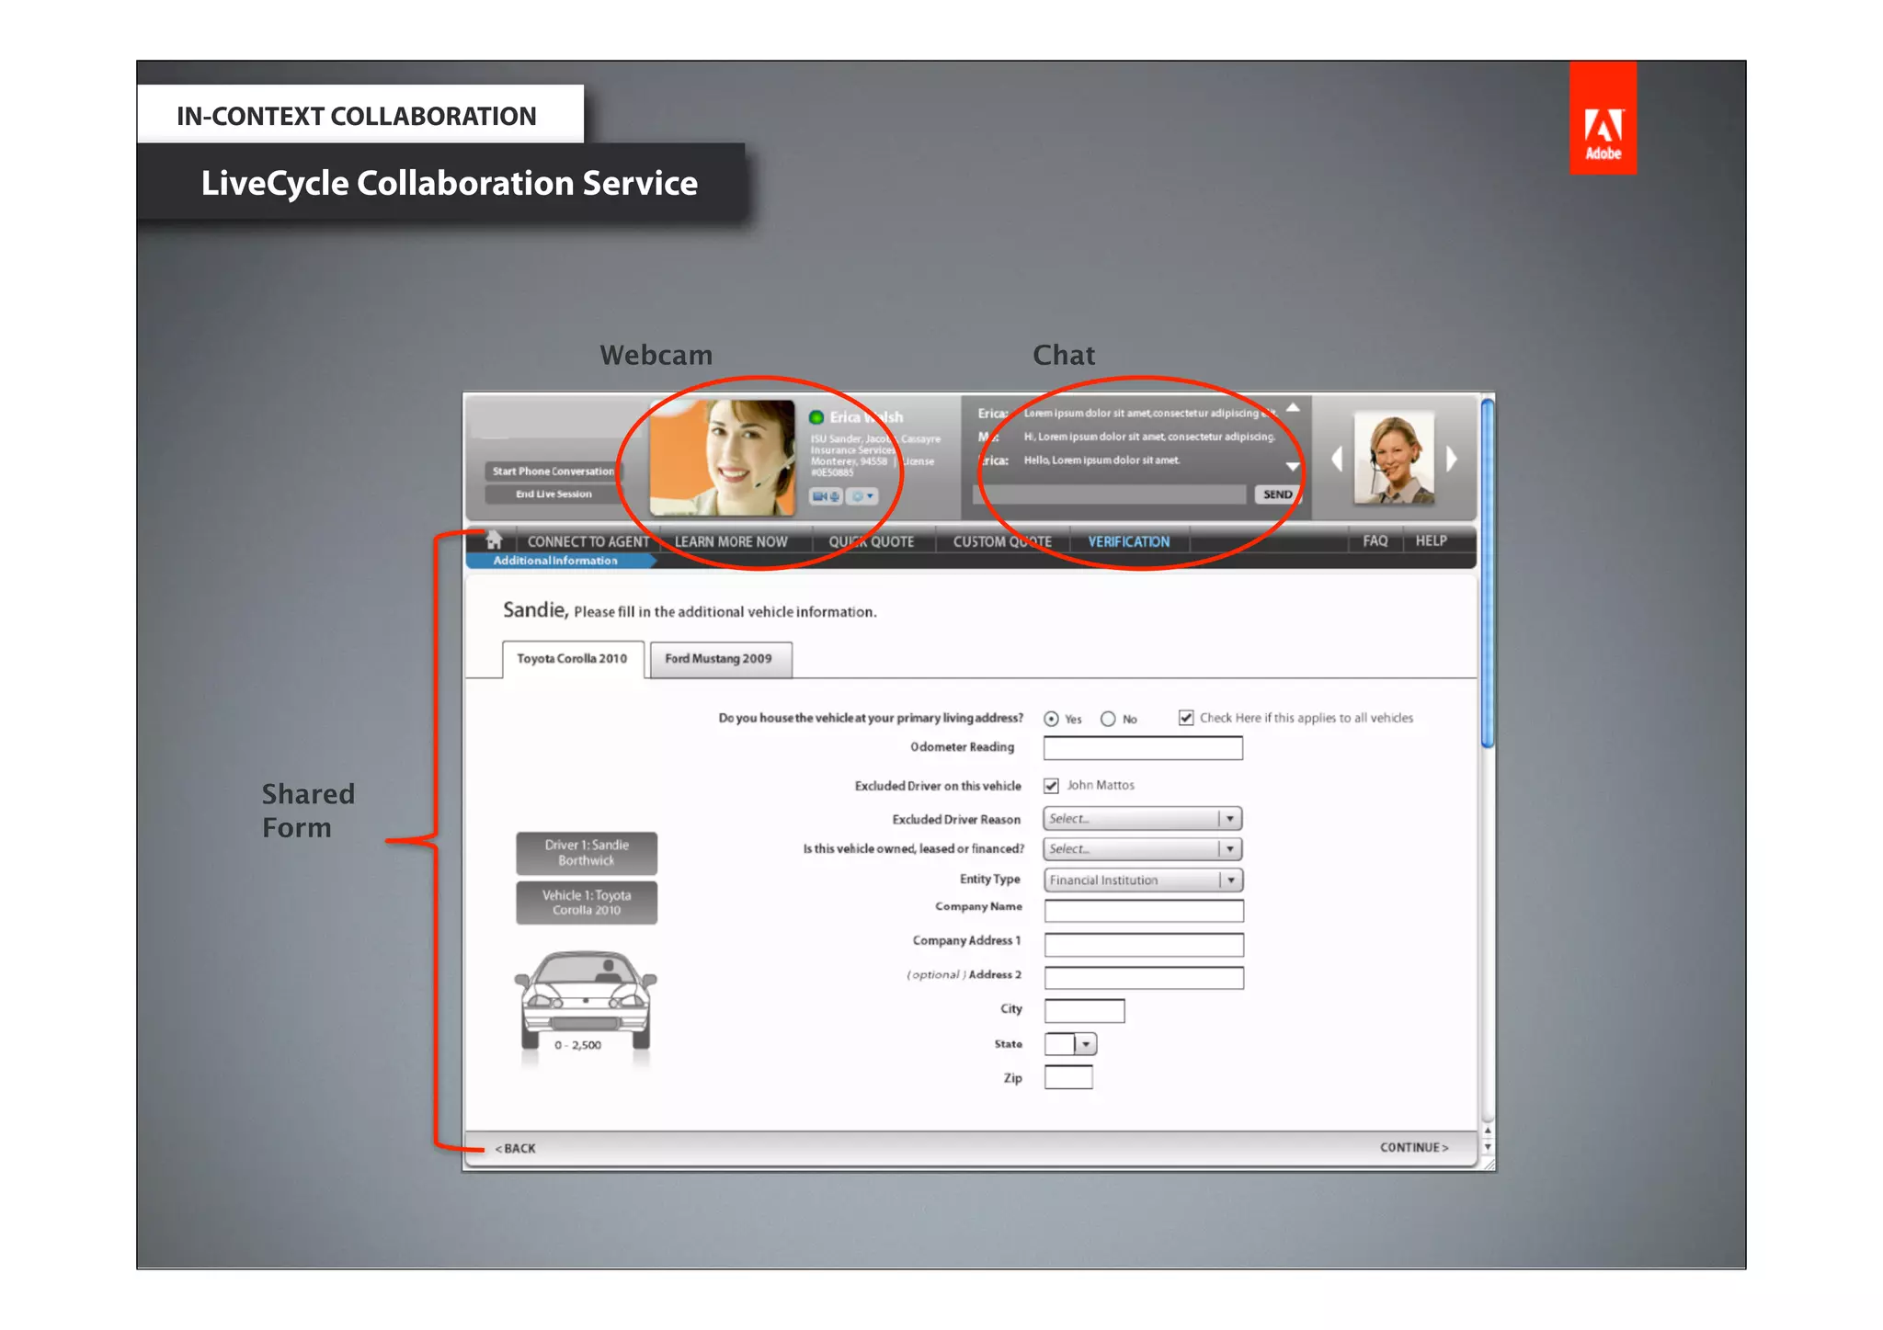The image size is (1883, 1330).
Task: Switch to the Ford Mustang 2009 tab
Action: coord(719,659)
